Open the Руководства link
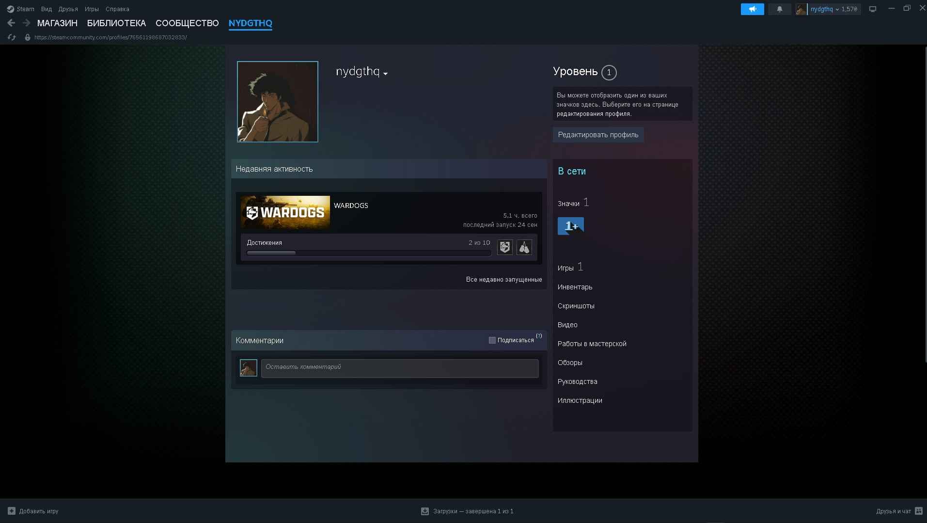This screenshot has width=927, height=523. pos(577,381)
